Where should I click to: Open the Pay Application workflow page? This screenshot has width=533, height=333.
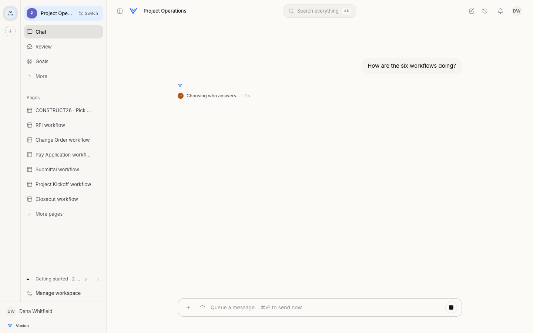(x=63, y=155)
